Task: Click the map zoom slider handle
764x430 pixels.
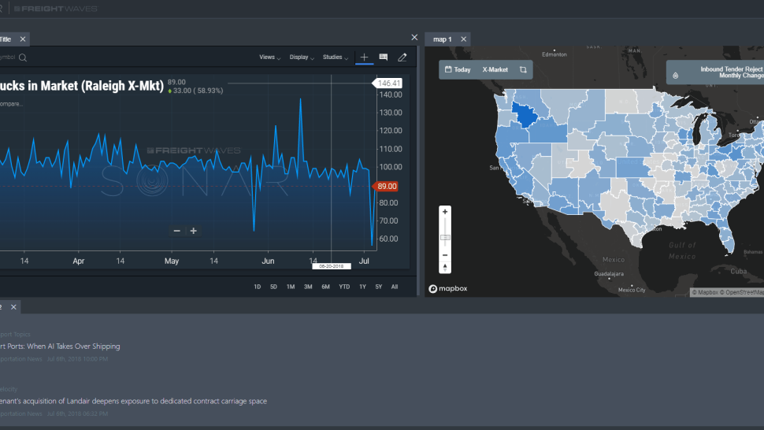Action: coord(445,238)
